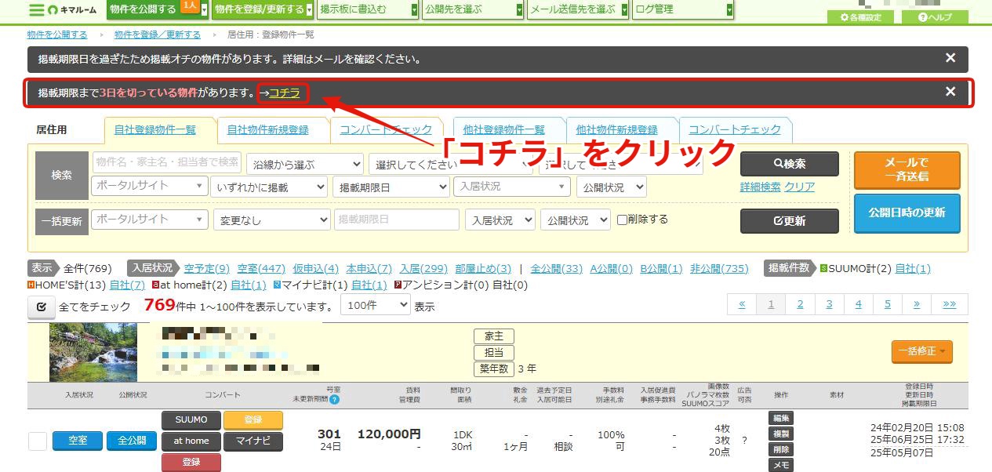
Task: Open the 変更なし dropdown
Action: pyautogui.click(x=272, y=220)
